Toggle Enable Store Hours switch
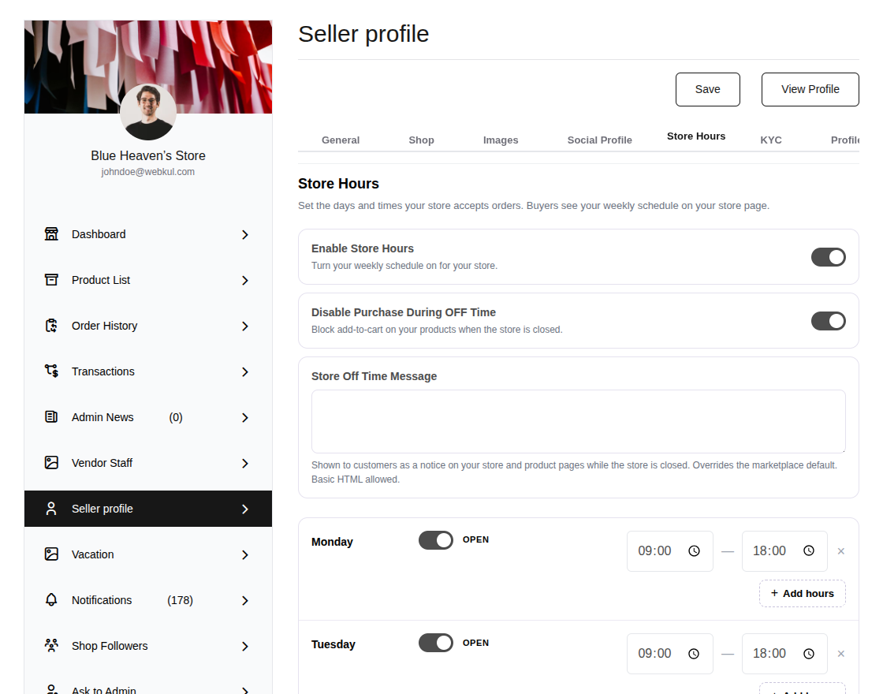This screenshot has height=694, width=883. tap(829, 257)
